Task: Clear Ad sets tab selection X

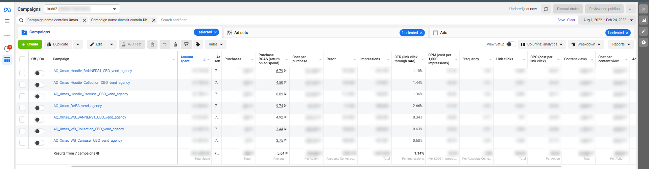Action: pos(421,33)
